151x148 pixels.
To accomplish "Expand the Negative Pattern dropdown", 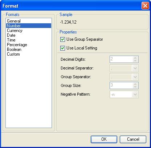I will coord(135,95).
